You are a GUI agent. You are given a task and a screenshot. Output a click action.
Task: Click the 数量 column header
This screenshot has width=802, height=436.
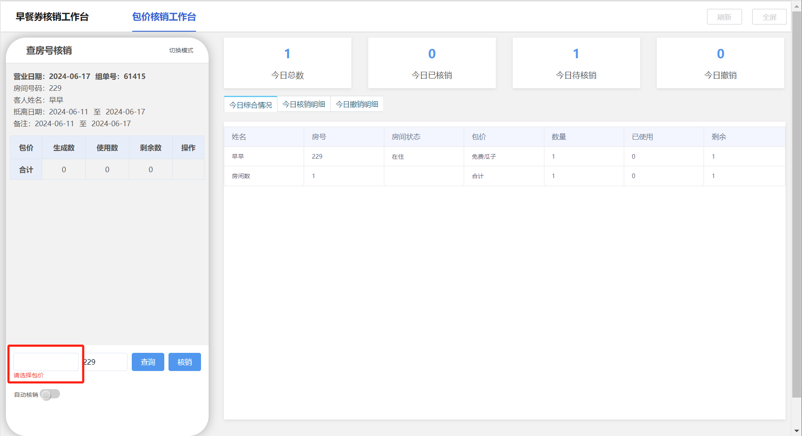[x=584, y=137]
